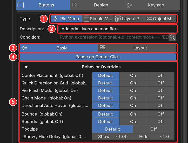Image resolution: width=188 pixels, height=143 pixels.
Task: Set Quick Direction on Grid to On
Action: click(133, 83)
